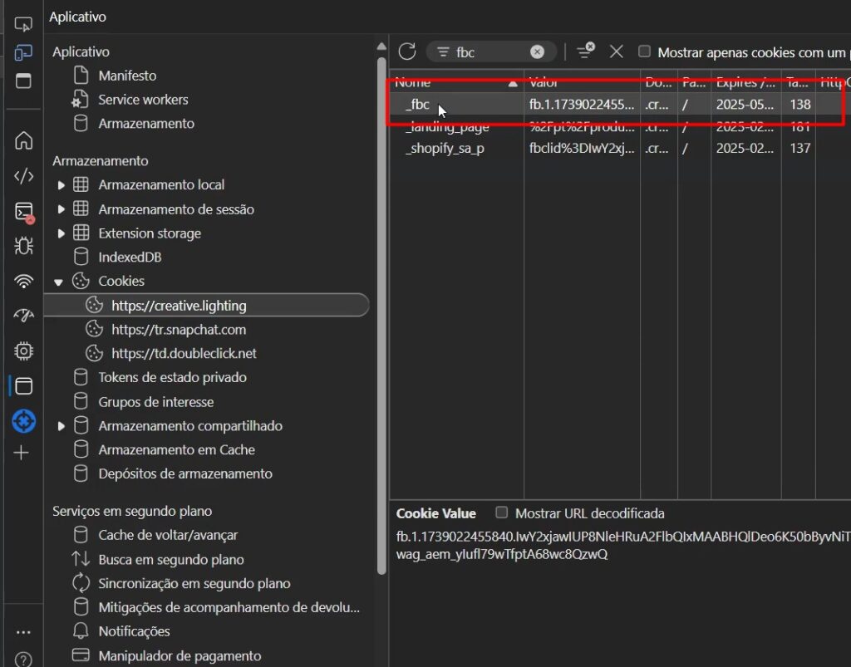This screenshot has width=851, height=667.
Task: Open the Performance gauge tool
Action: point(23,316)
